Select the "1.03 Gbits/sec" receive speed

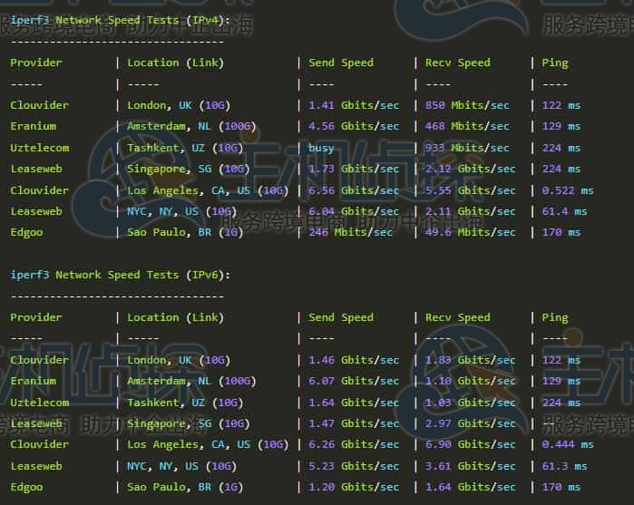point(470,403)
